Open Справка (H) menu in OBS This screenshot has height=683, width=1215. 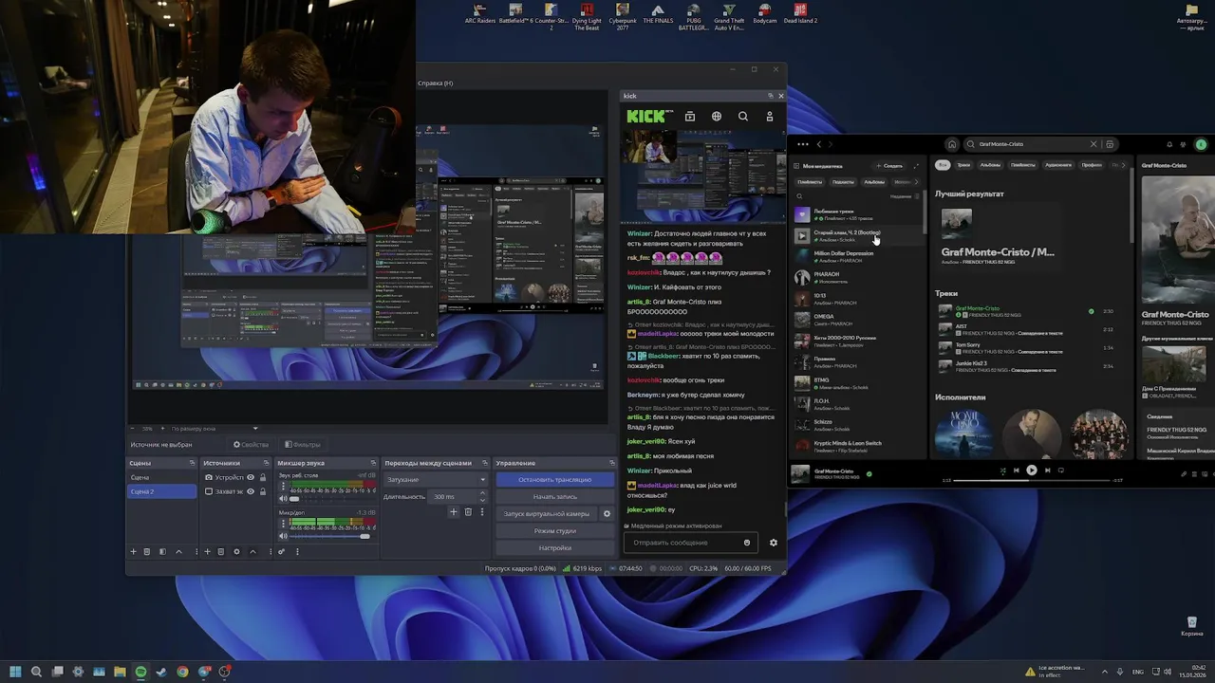[436, 83]
